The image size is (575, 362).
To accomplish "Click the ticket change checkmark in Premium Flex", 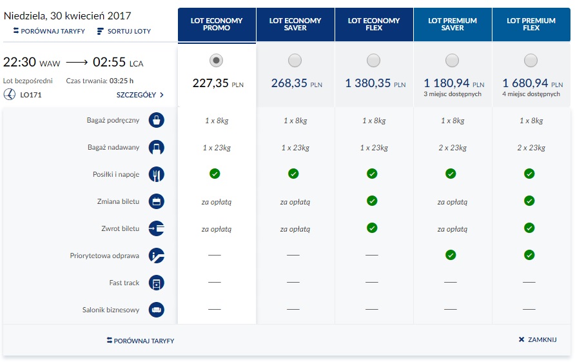I will coord(529,201).
